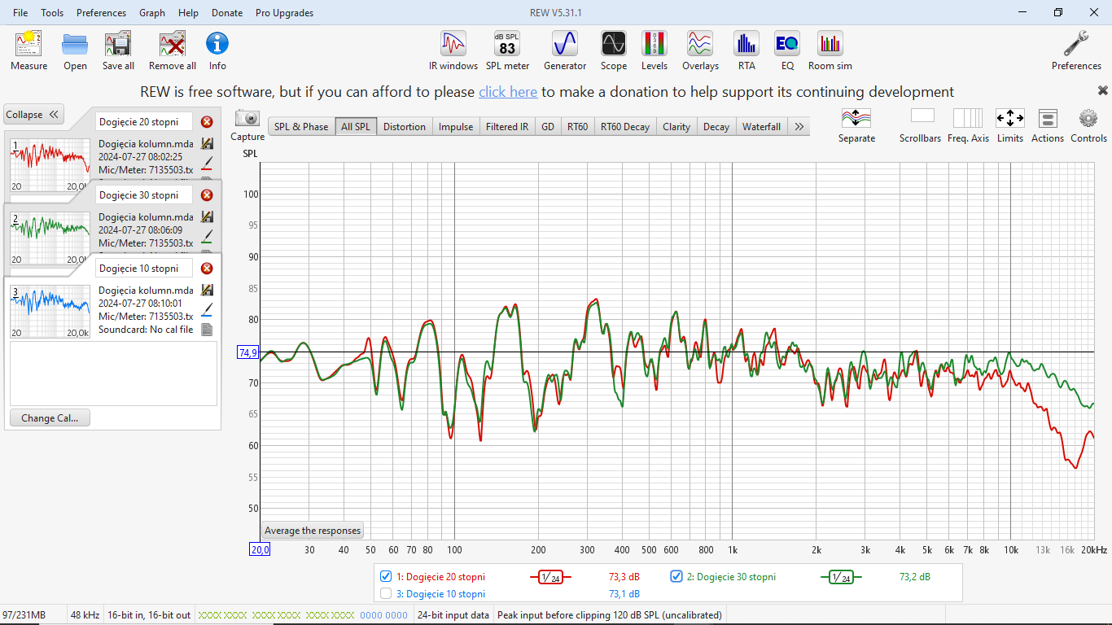The width and height of the screenshot is (1112, 625).
Task: Click the 74,9 SPL cursor field
Action: (247, 352)
